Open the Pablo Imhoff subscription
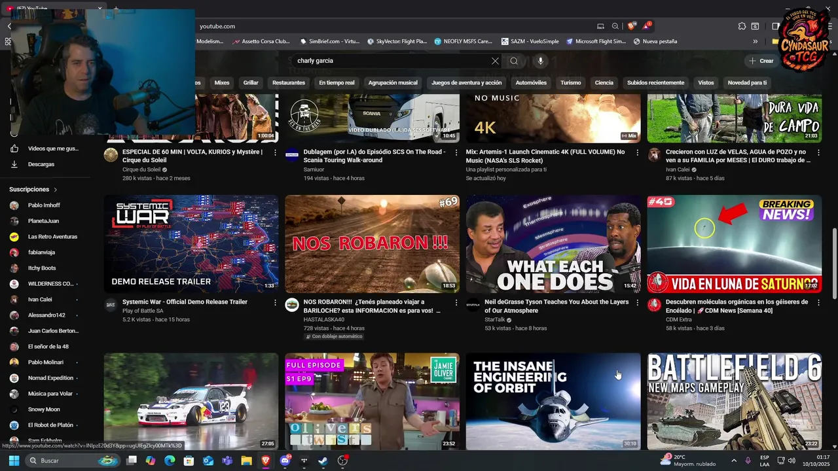The height and width of the screenshot is (471, 838). 44,205
